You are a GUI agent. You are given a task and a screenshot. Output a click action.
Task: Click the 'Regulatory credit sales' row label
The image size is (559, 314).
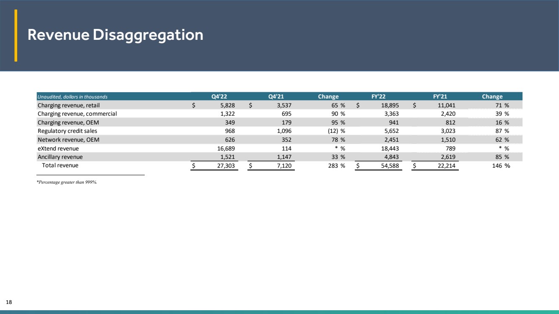point(67,131)
